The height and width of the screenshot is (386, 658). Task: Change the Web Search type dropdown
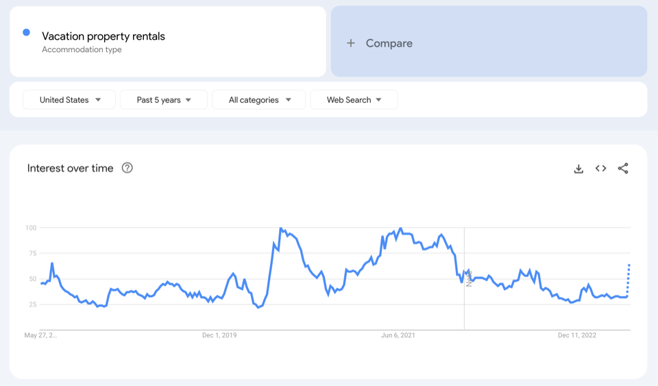(354, 100)
